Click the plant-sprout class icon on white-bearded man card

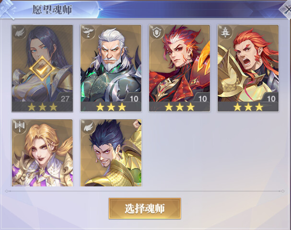(x=88, y=33)
